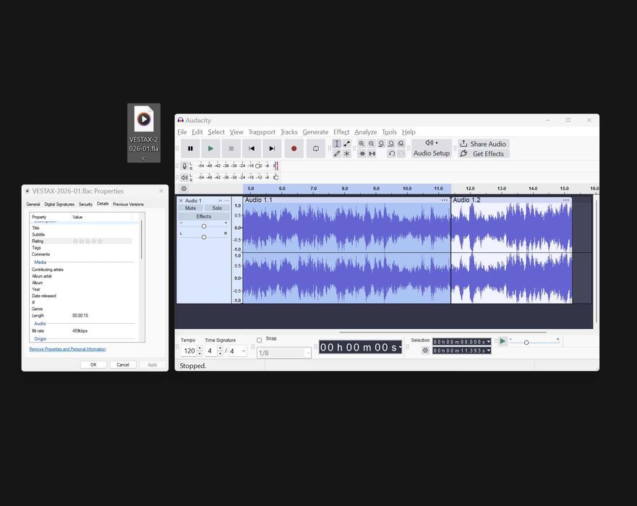The height and width of the screenshot is (506, 637).
Task: Click the Silence audio selection icon
Action: point(372,153)
